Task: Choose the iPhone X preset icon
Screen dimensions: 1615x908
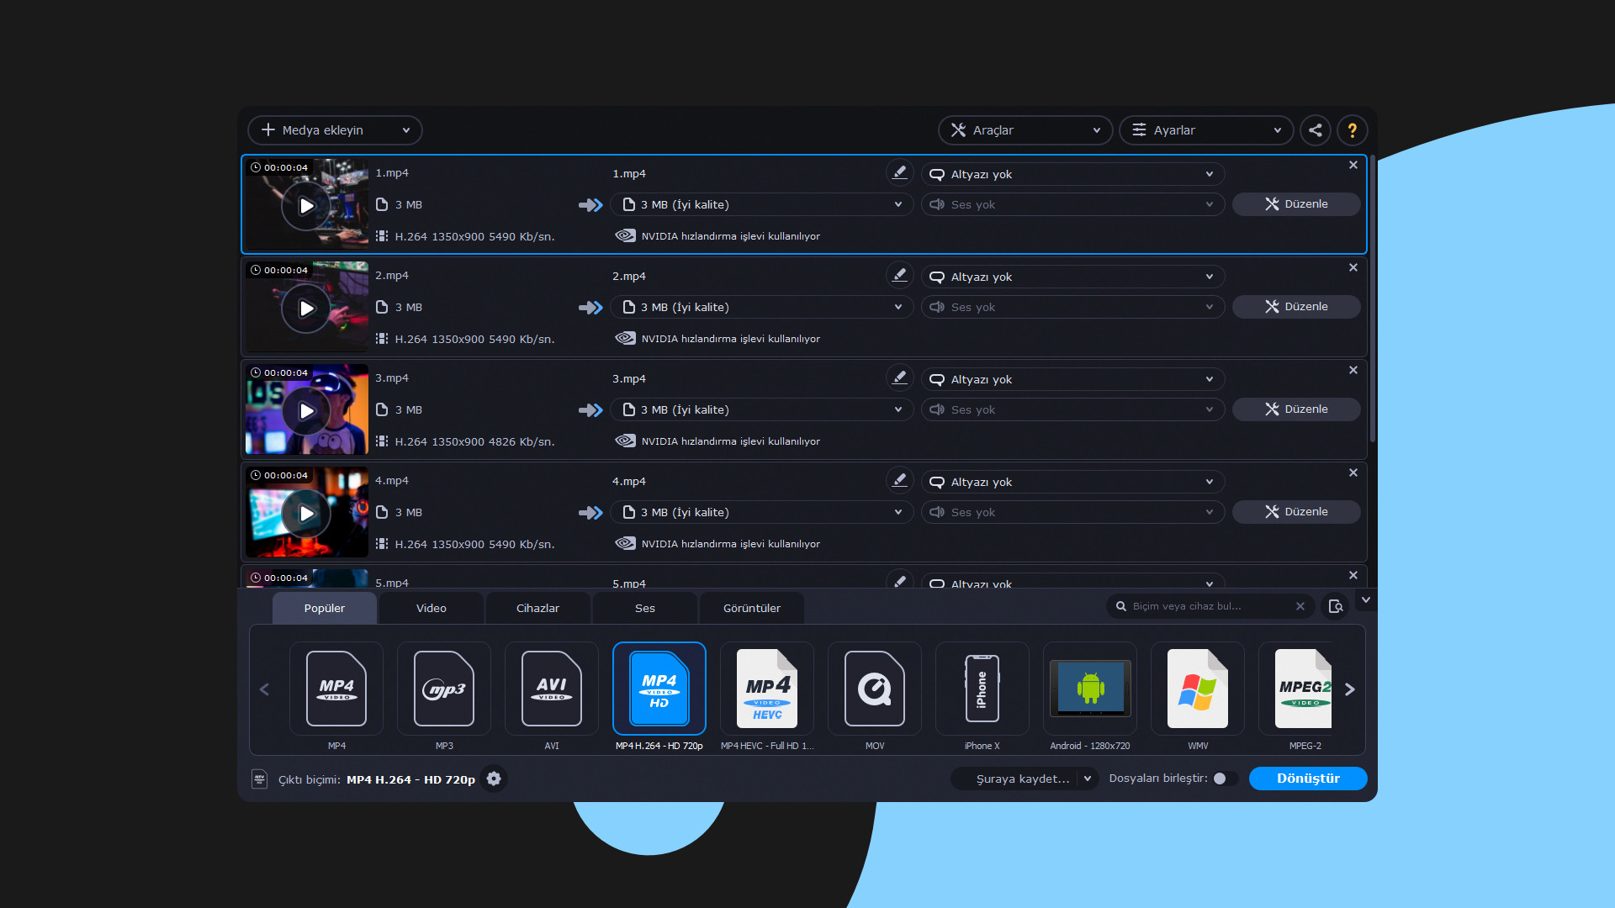Action: (982, 689)
